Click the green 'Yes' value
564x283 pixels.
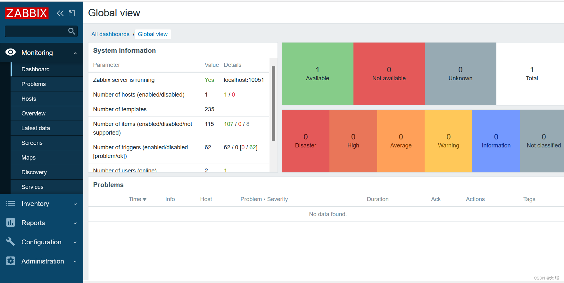[209, 80]
